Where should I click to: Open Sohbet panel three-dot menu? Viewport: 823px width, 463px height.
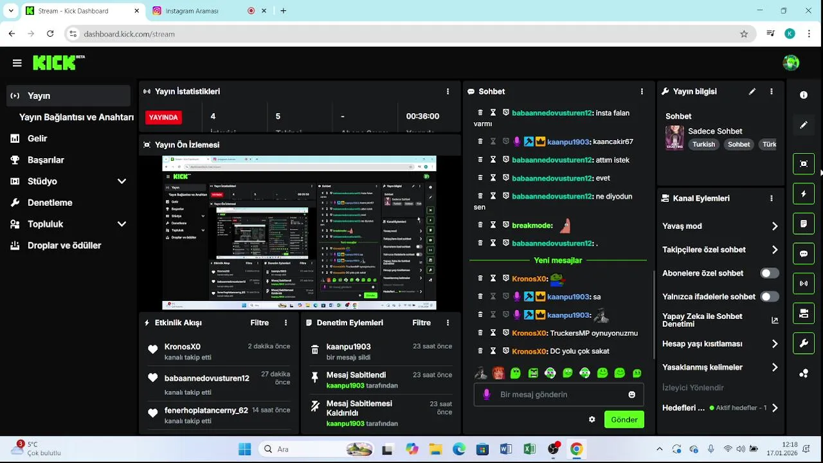tap(642, 91)
